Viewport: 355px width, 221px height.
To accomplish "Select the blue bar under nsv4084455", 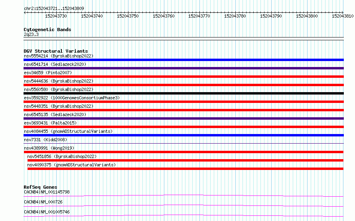I will pyautogui.click(x=183, y=135).
